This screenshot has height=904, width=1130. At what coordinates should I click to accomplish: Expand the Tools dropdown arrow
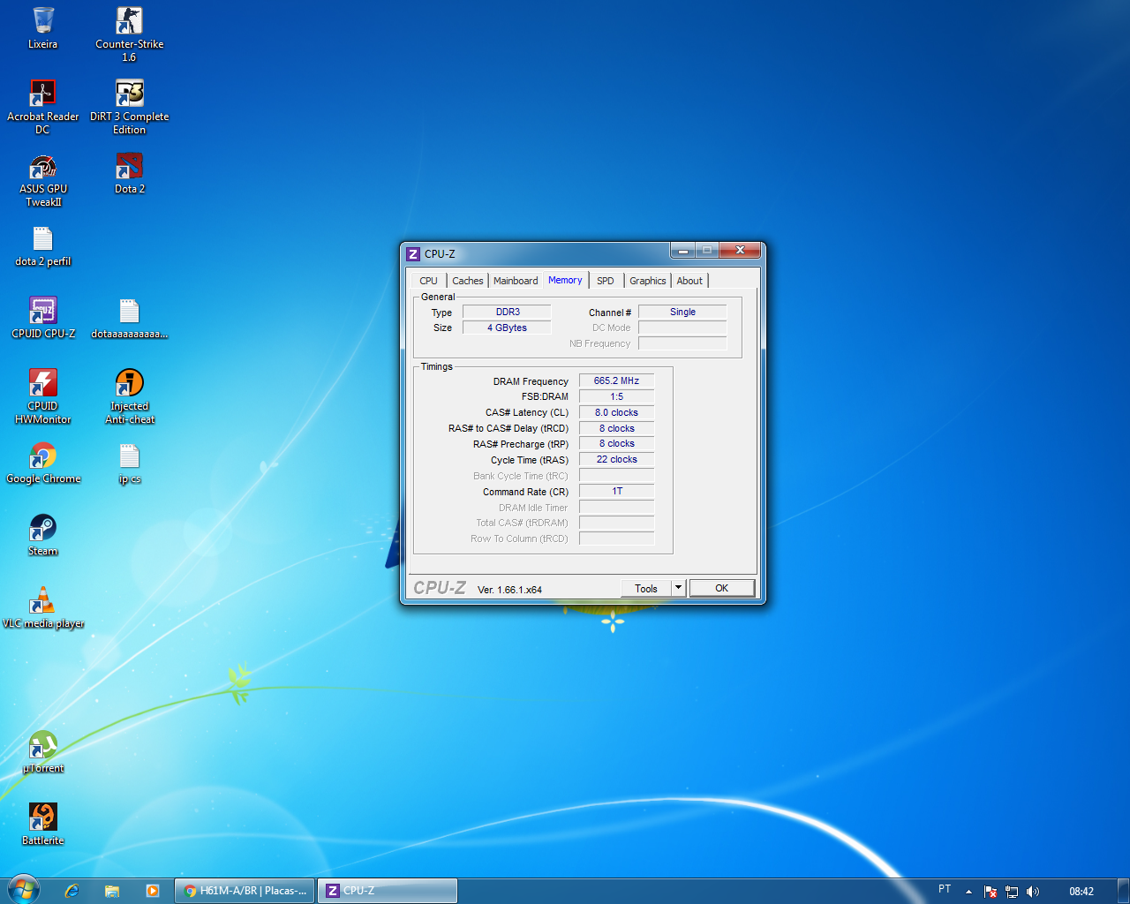point(678,588)
